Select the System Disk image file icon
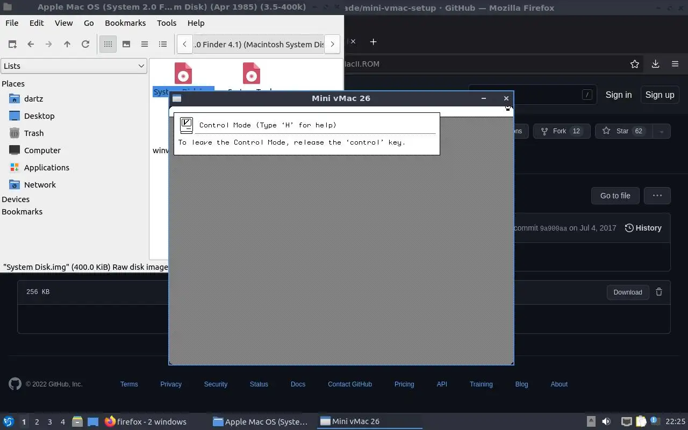This screenshot has width=688, height=430. tap(183, 74)
